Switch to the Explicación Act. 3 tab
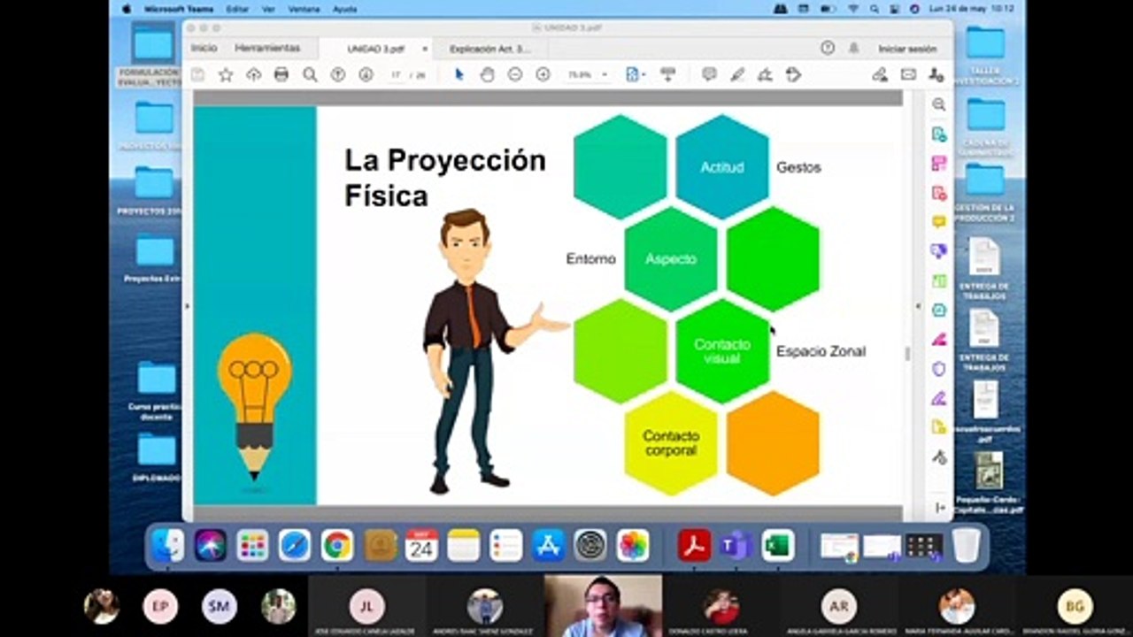The width and height of the screenshot is (1133, 637). [x=489, y=49]
